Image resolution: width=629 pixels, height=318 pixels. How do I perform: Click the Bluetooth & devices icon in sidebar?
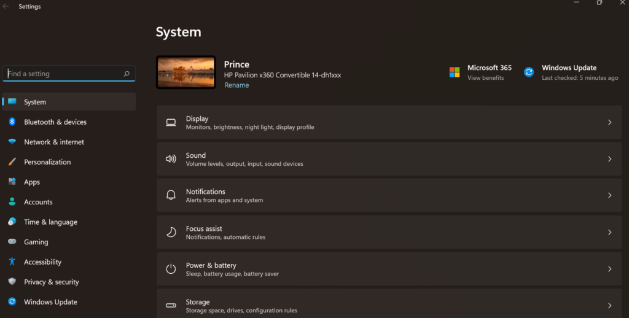point(12,122)
